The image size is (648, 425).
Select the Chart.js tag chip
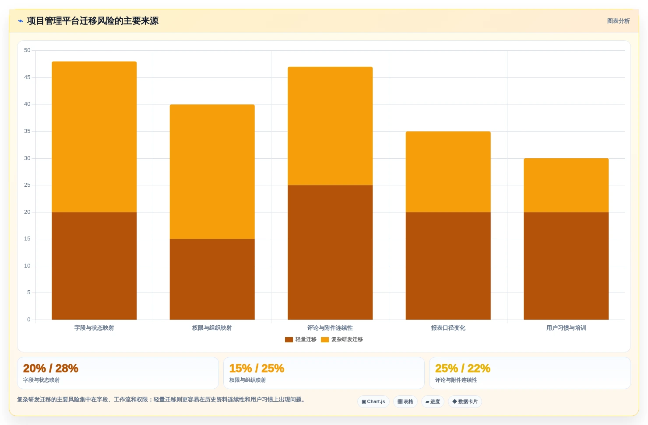tap(373, 402)
